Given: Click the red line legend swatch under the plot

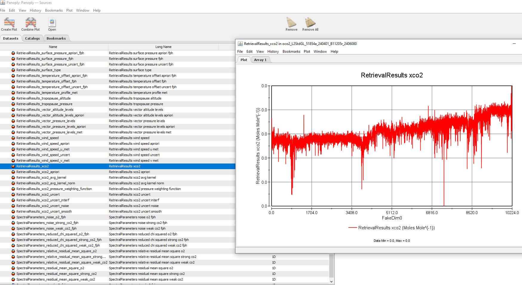Looking at the screenshot, I should 353,228.
